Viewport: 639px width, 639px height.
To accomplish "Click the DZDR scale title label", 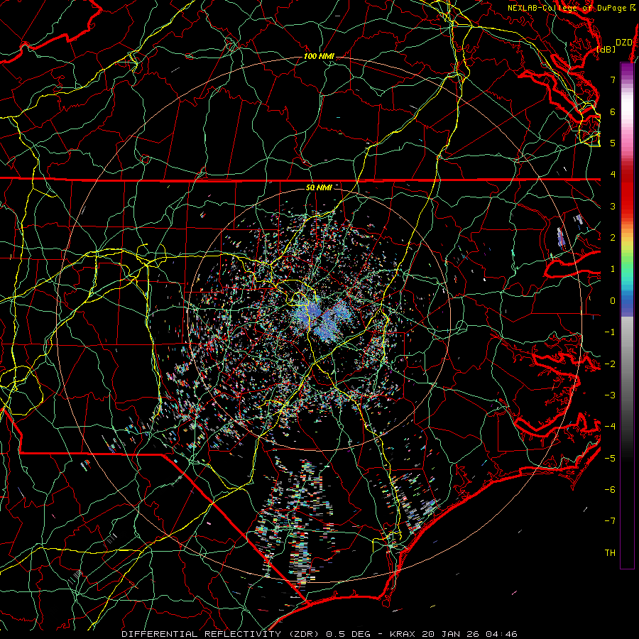I will click(623, 43).
